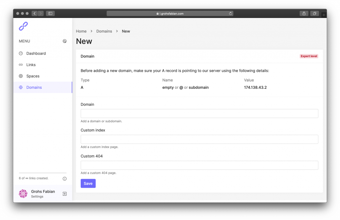Screen dimensions: 340x220
Task: Click the Grohs Fabian account name
Action: [43, 191]
